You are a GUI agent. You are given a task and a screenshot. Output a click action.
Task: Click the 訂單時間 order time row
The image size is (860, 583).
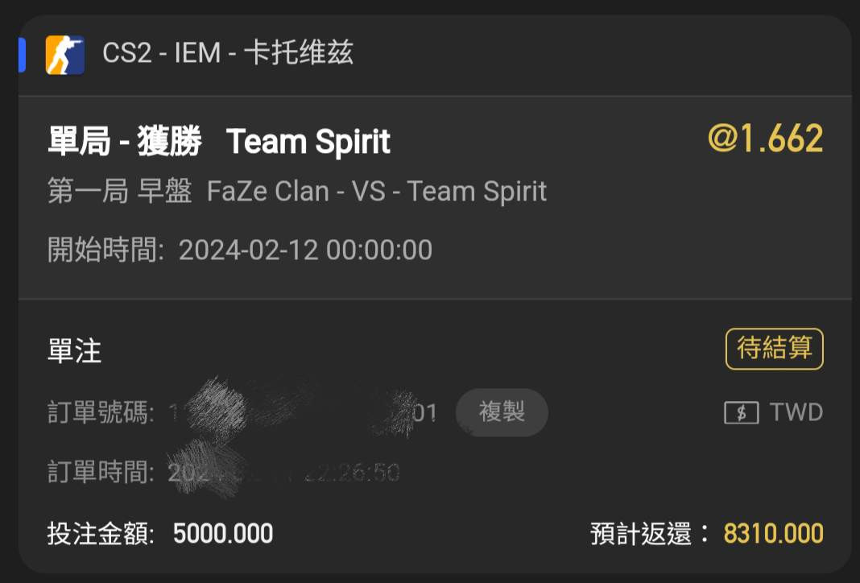224,472
